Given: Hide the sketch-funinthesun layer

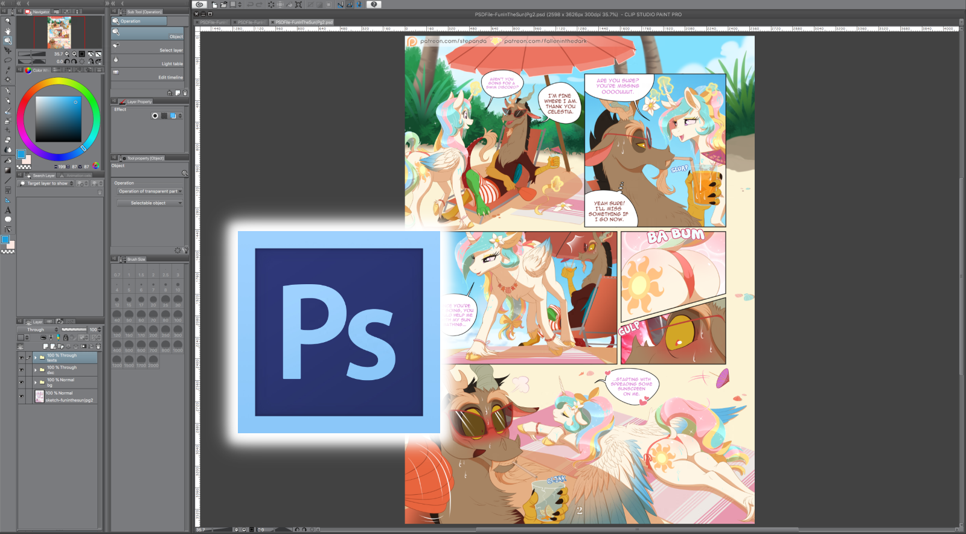Looking at the screenshot, I should click(x=21, y=396).
